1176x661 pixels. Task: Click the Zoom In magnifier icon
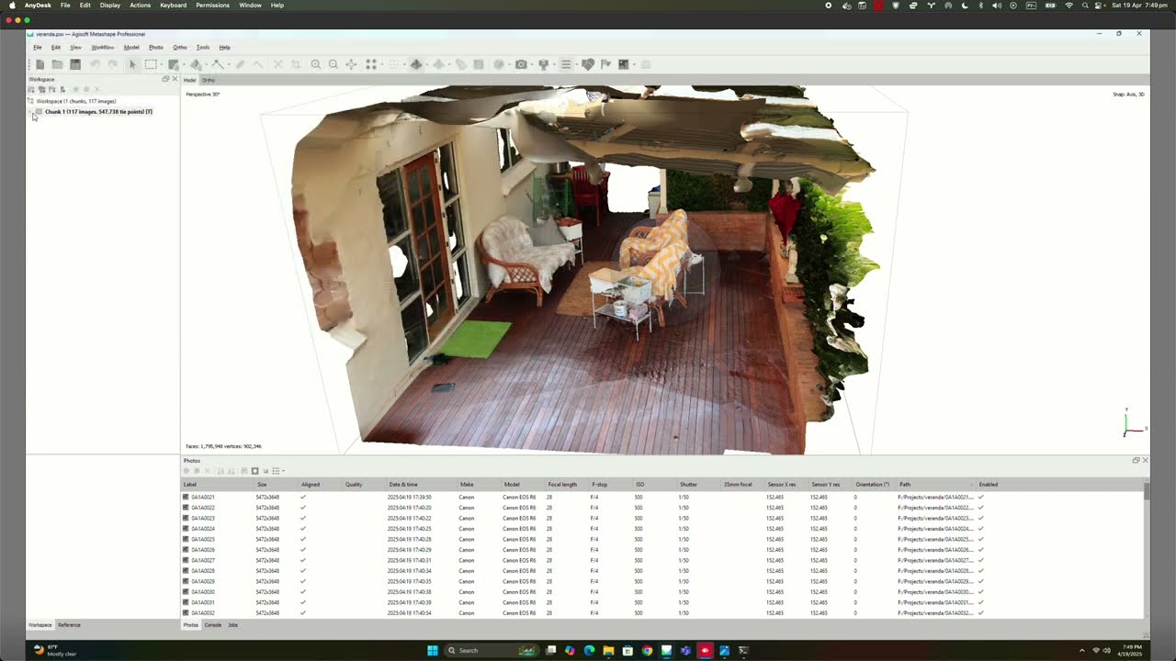tap(315, 64)
